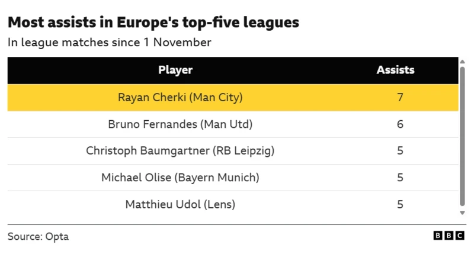Click the 'Source: Opta' text
This screenshot has width=474, height=254.
pyautogui.click(x=38, y=236)
